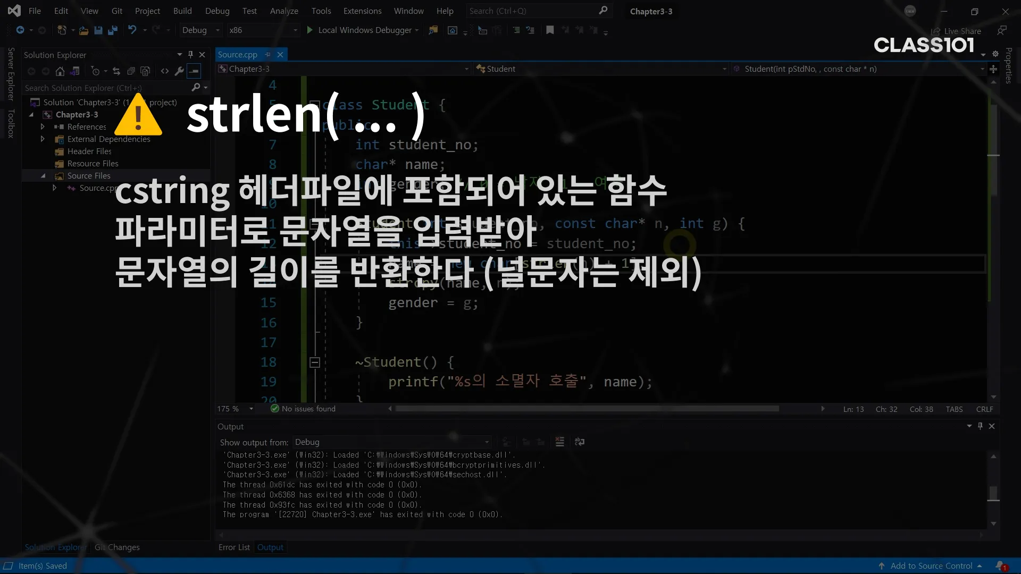Switch to the Error List tab
This screenshot has height=574, width=1021.
234,547
